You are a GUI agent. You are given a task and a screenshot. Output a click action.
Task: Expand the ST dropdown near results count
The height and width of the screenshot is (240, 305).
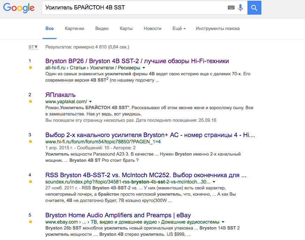coord(33,47)
